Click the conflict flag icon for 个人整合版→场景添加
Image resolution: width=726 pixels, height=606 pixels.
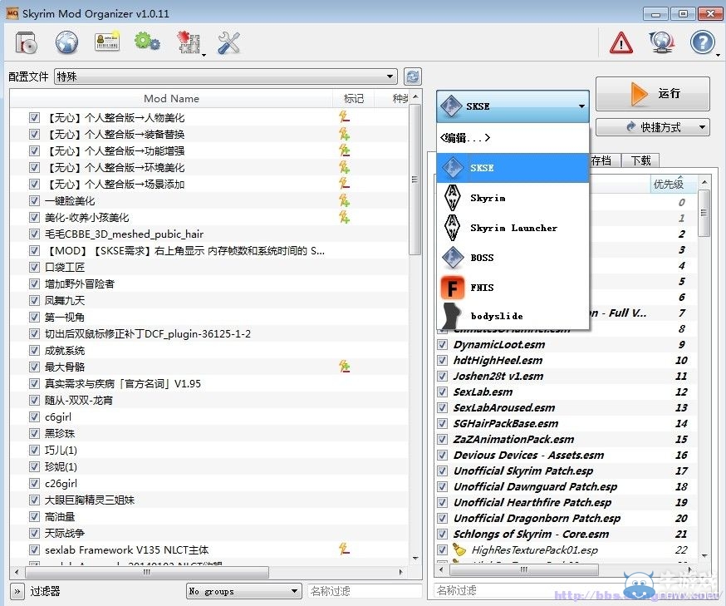tap(344, 184)
